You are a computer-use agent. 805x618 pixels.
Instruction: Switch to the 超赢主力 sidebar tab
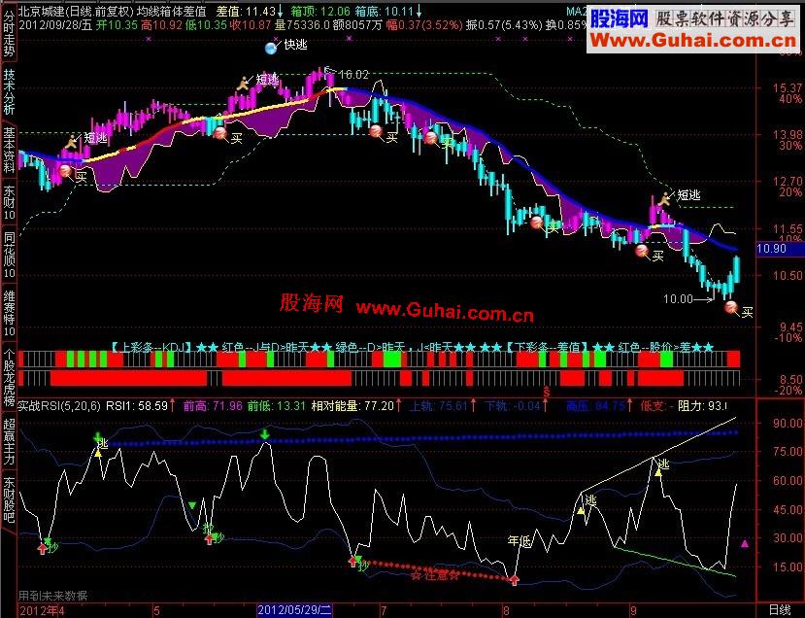tap(9, 442)
